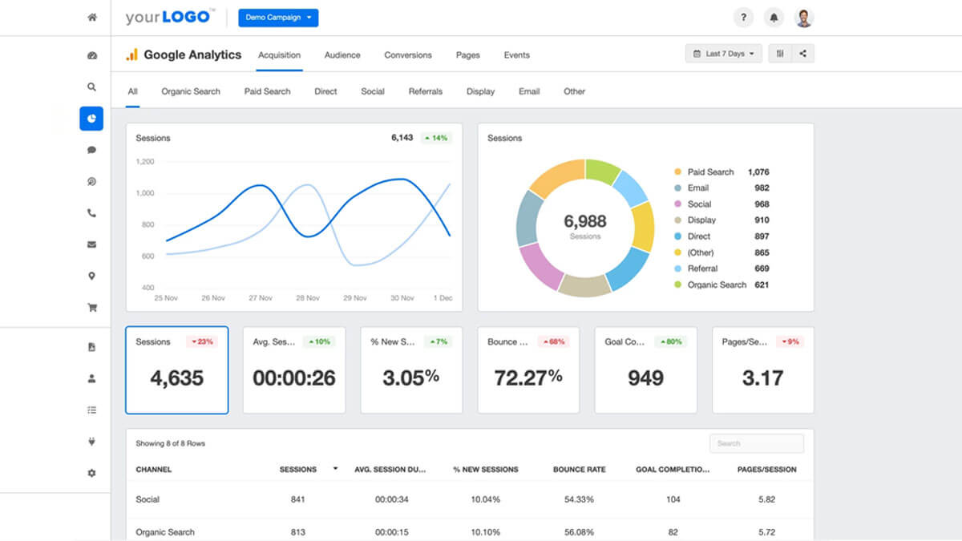Click the Goal Completions 949 card
Screen dimensions: 962x541
click(645, 369)
